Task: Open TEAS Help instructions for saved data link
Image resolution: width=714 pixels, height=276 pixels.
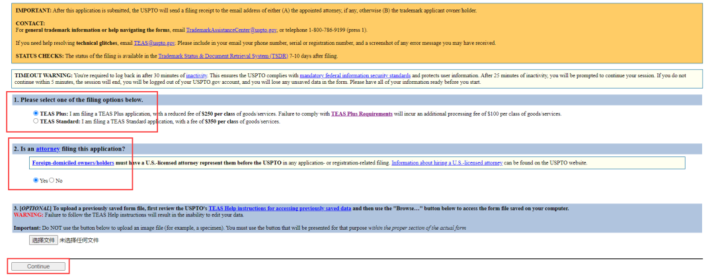Action: (x=280, y=209)
